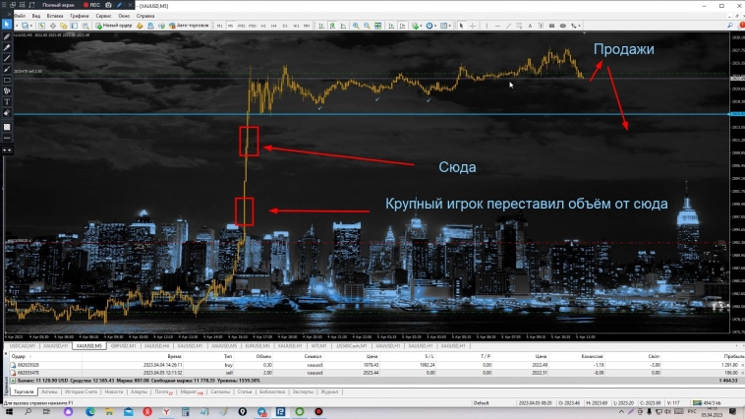Open the indicators list dropdown
Image resolution: width=745 pixels, height=419 pixels.
(417, 26)
